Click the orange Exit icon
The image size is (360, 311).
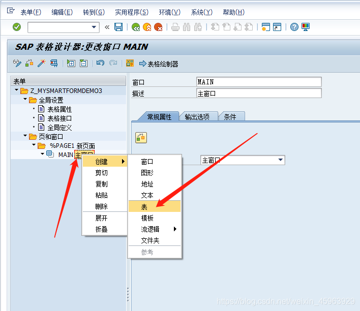[x=147, y=27]
